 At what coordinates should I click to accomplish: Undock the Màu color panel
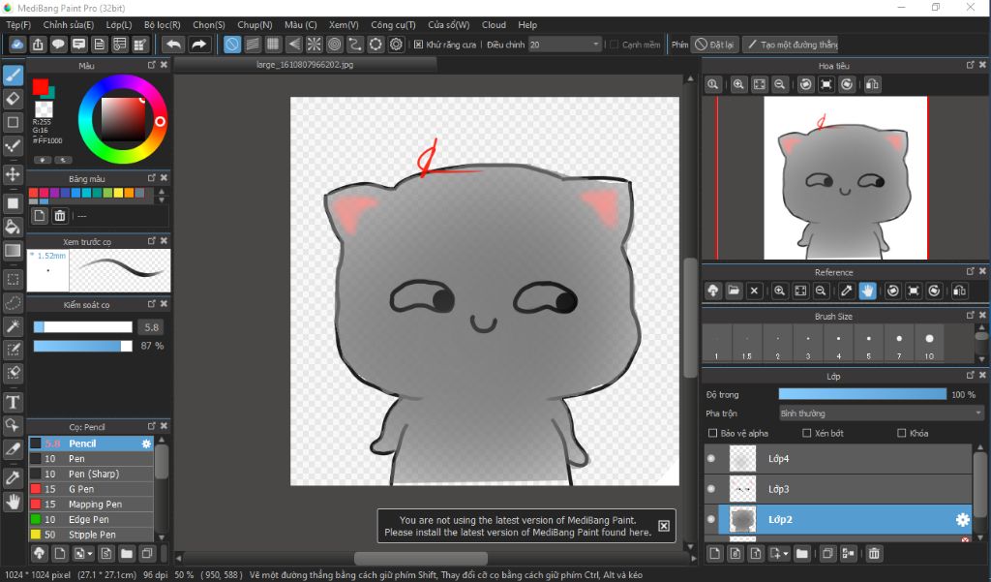pos(152,65)
